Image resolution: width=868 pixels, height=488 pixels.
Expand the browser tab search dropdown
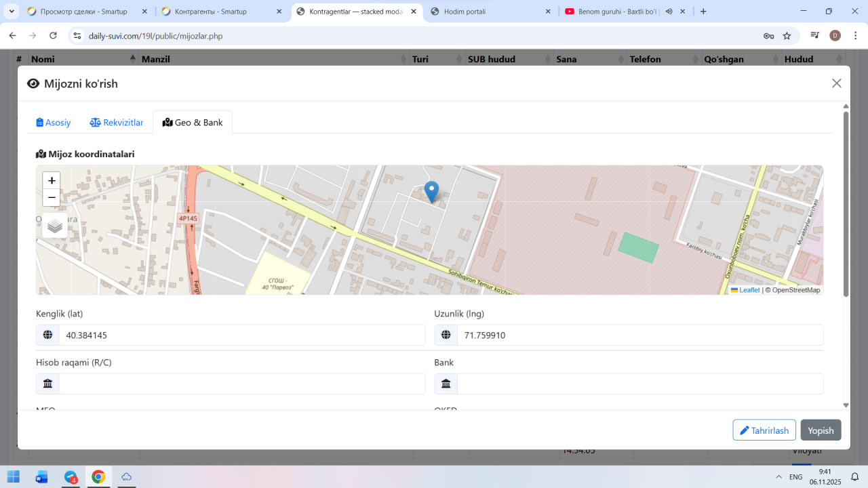pos(12,12)
